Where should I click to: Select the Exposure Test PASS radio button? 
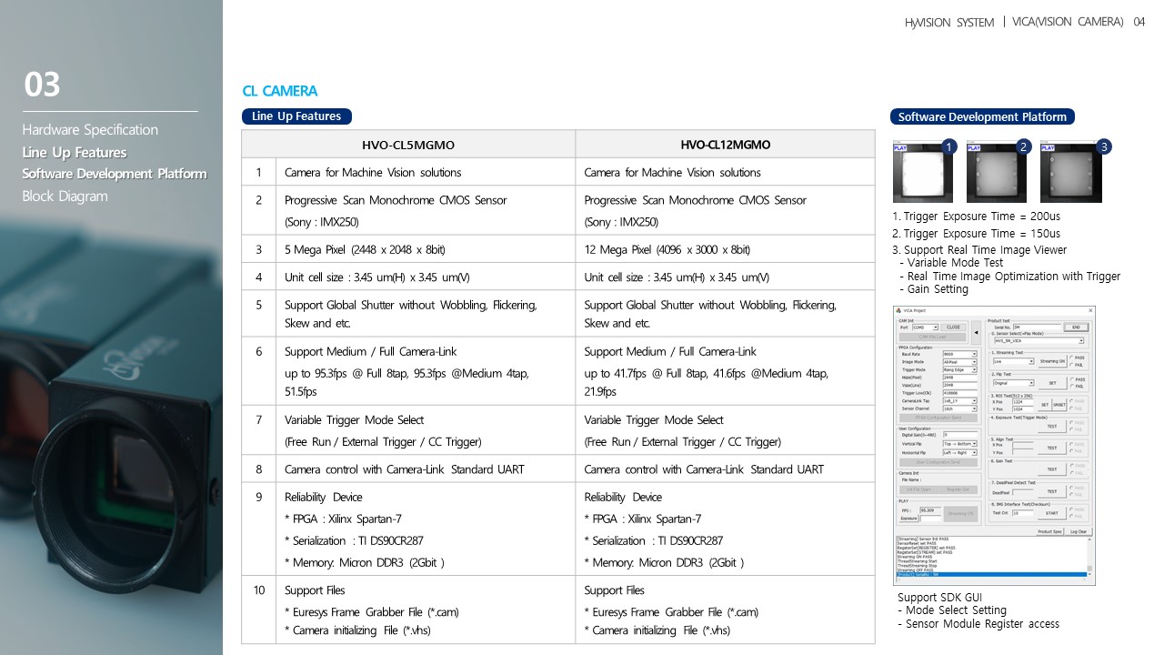click(1072, 423)
